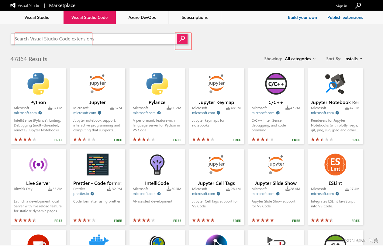Click the ESLint extension star rating
This screenshot has height=246, width=383.
[x=322, y=220]
